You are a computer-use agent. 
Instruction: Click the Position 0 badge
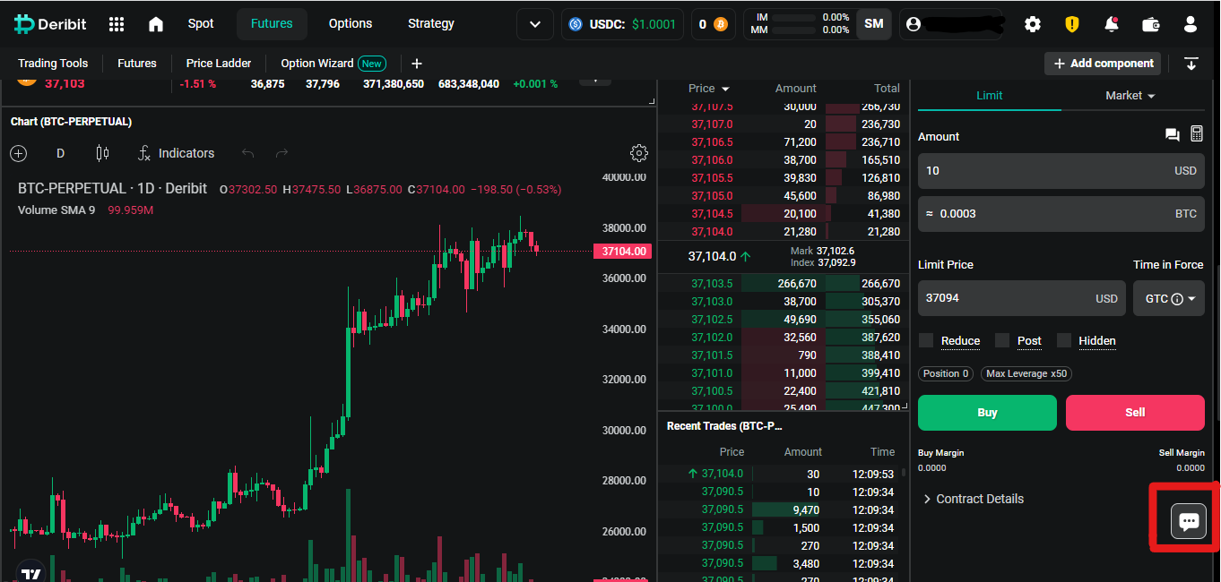point(946,373)
